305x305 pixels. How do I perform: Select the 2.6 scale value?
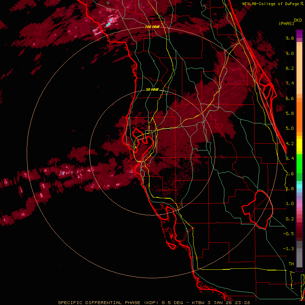click(x=290, y=174)
